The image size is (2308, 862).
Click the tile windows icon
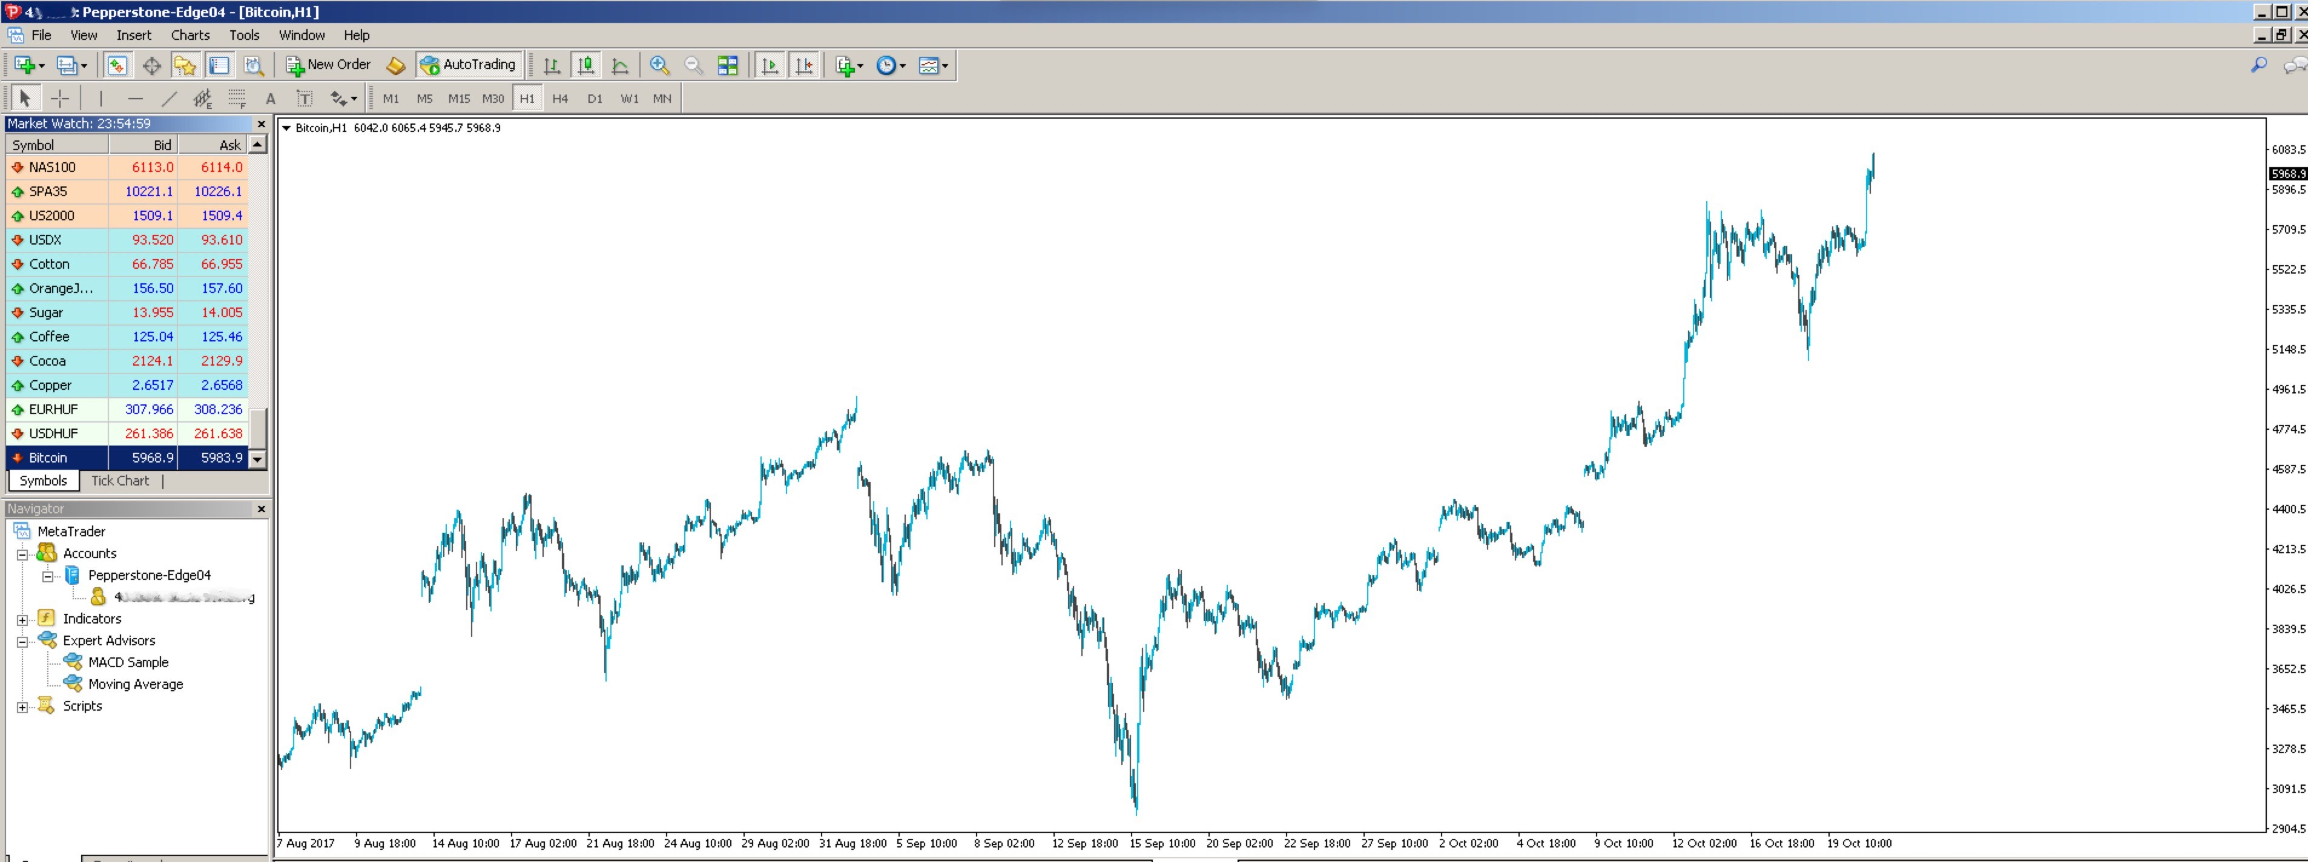tap(728, 65)
